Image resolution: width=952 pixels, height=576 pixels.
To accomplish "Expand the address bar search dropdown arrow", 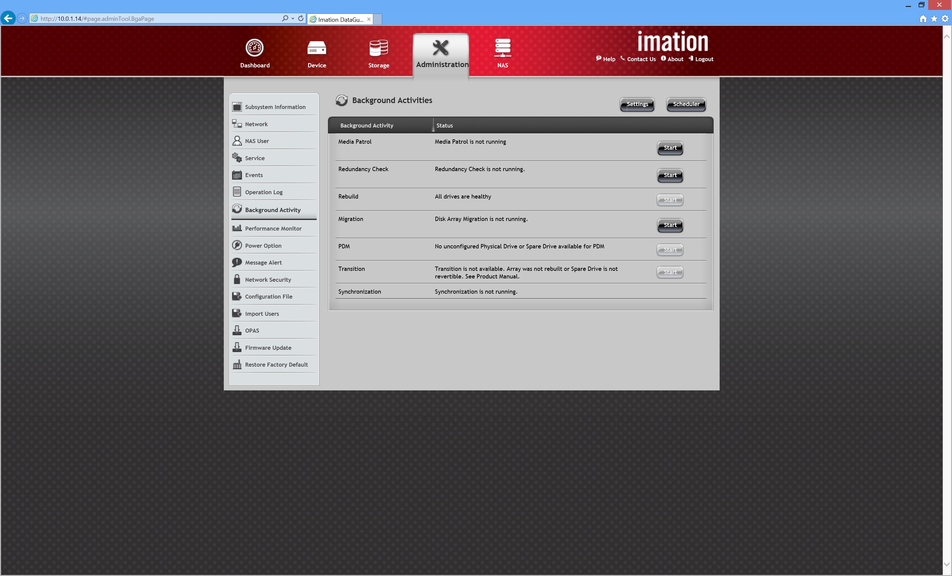I will click(x=293, y=18).
